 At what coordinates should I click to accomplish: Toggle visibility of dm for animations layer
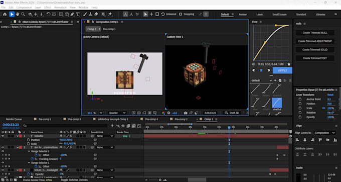coord(3,147)
